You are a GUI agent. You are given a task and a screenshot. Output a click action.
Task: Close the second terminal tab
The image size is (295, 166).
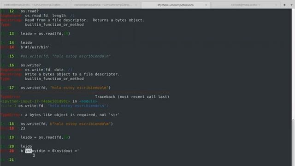pos(136,5)
